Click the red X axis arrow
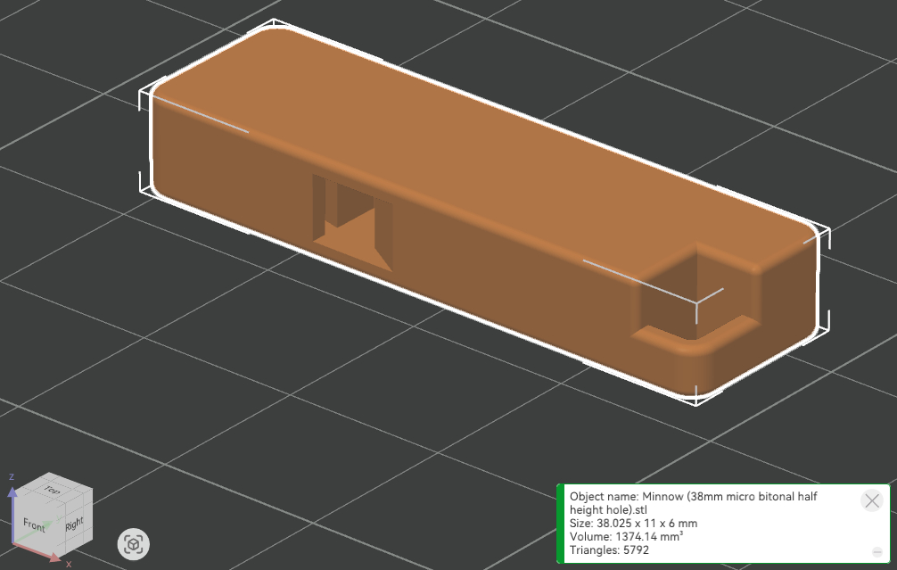 pyautogui.click(x=55, y=559)
